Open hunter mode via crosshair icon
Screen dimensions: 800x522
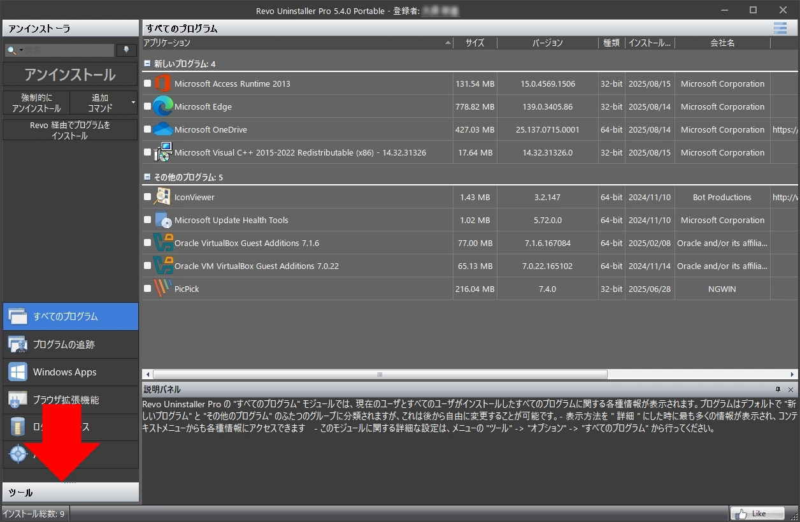(x=18, y=454)
